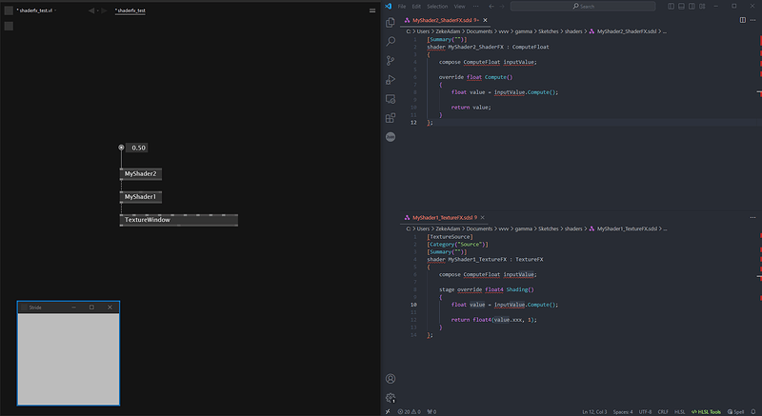Open the VS Code Search sidebar icon
Viewport: 762px width, 416px height.
[391, 41]
